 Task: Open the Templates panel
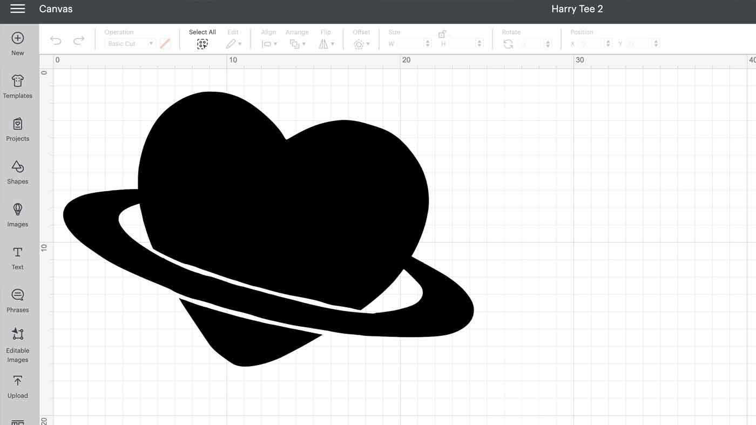point(18,86)
